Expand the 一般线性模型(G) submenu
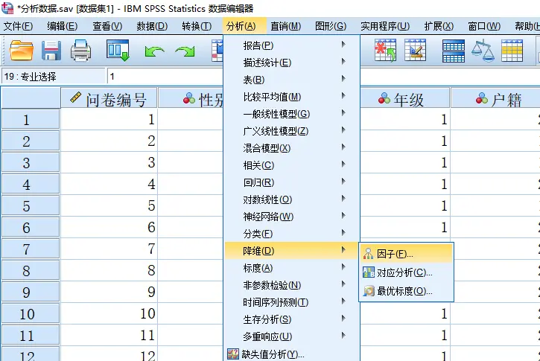The image size is (540, 361). 291,114
